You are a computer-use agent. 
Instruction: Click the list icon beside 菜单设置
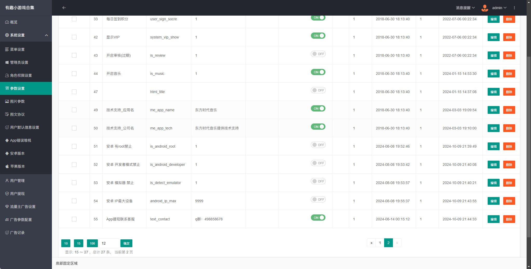(7, 49)
